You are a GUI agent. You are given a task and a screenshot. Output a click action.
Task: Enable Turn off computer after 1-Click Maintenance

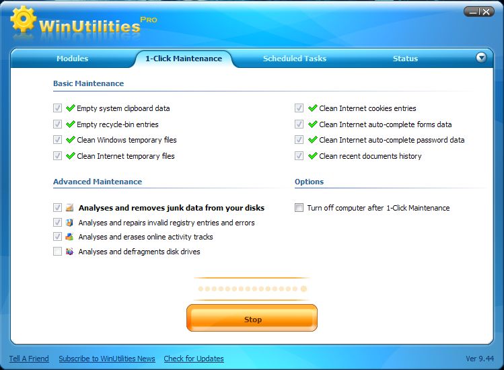click(299, 208)
